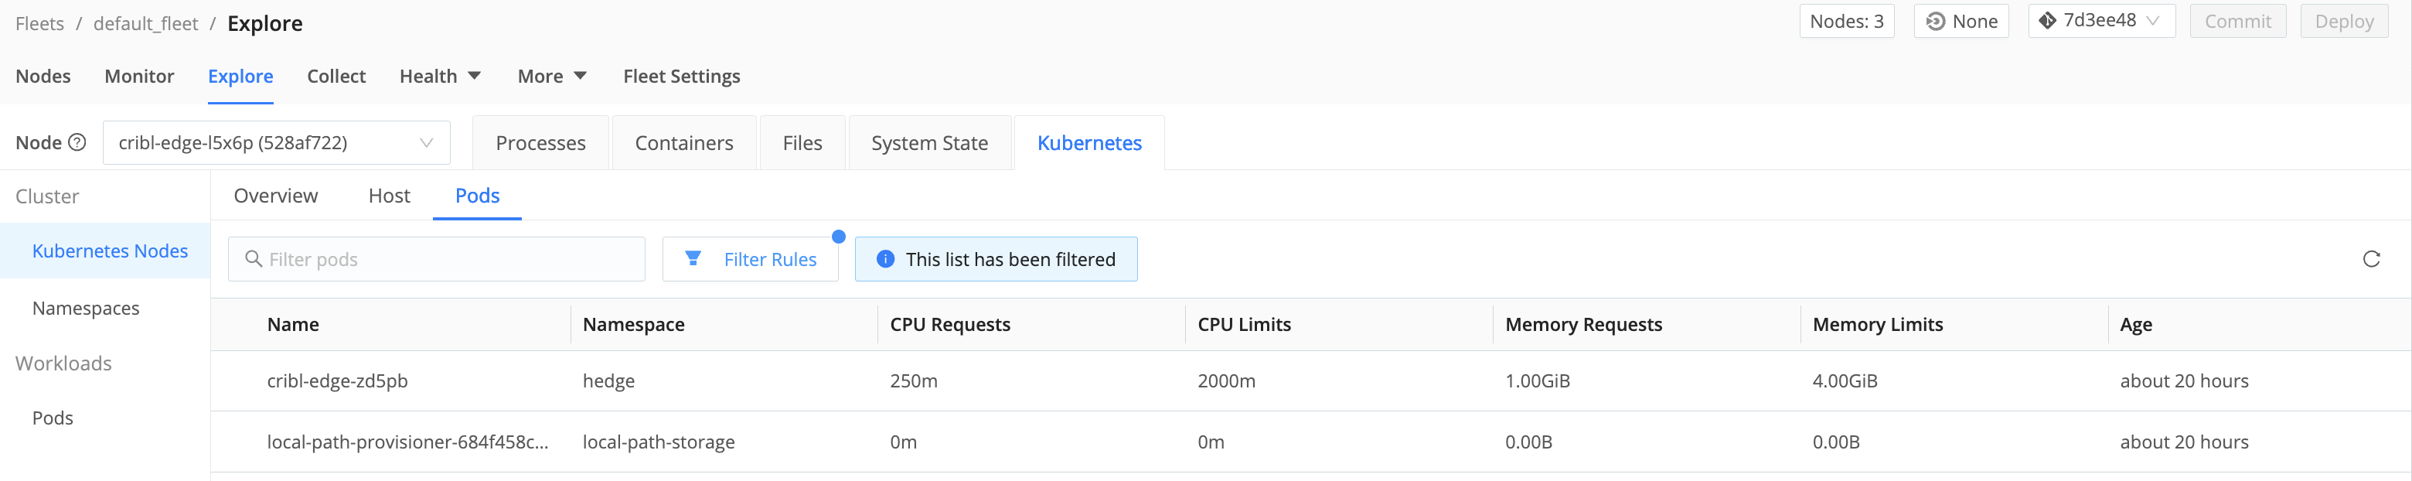Click the 2000m CPU Limits value
Viewport: 2412px width, 481px height.
point(1225,381)
